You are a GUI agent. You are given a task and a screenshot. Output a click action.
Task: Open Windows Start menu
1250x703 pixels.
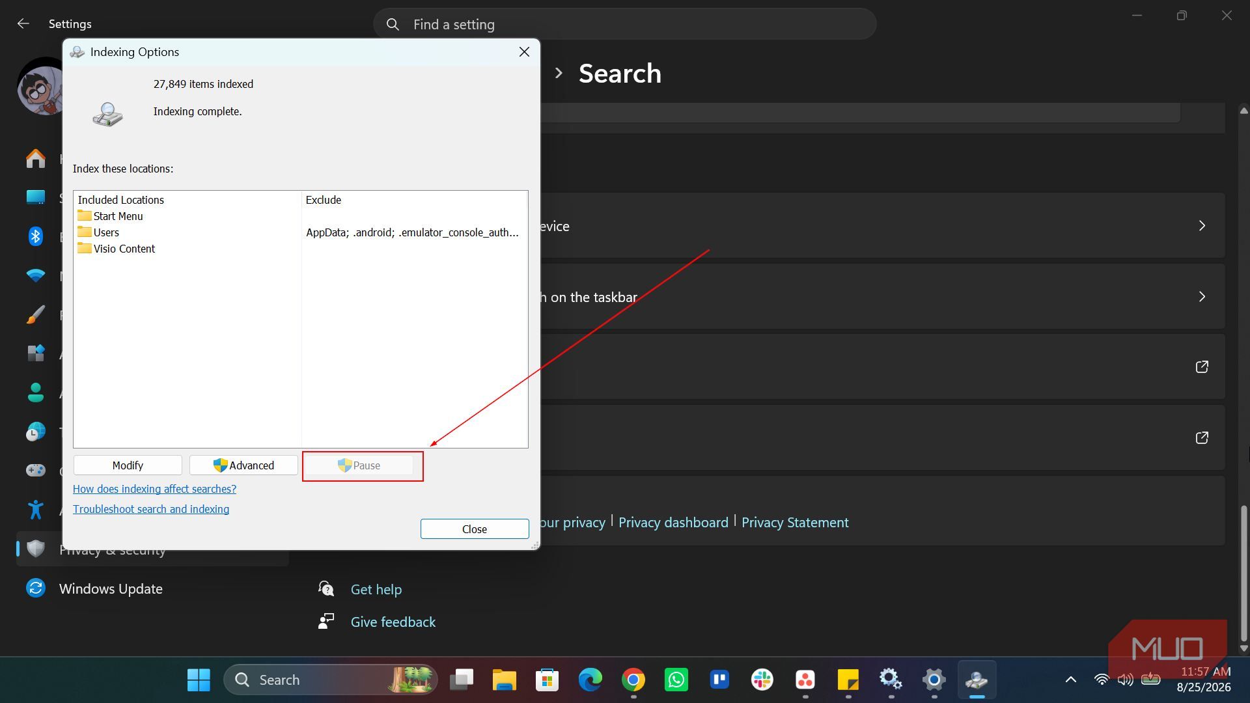click(199, 680)
